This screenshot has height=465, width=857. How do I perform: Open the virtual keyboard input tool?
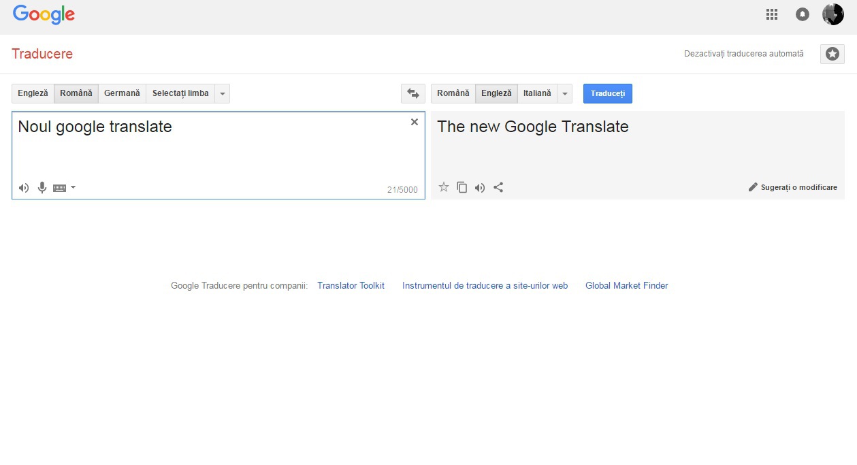coord(60,188)
